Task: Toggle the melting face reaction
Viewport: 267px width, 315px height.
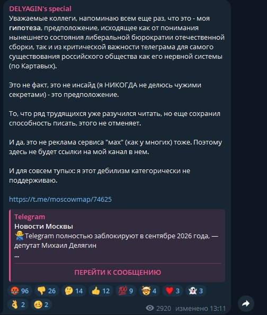Action: [41, 304]
